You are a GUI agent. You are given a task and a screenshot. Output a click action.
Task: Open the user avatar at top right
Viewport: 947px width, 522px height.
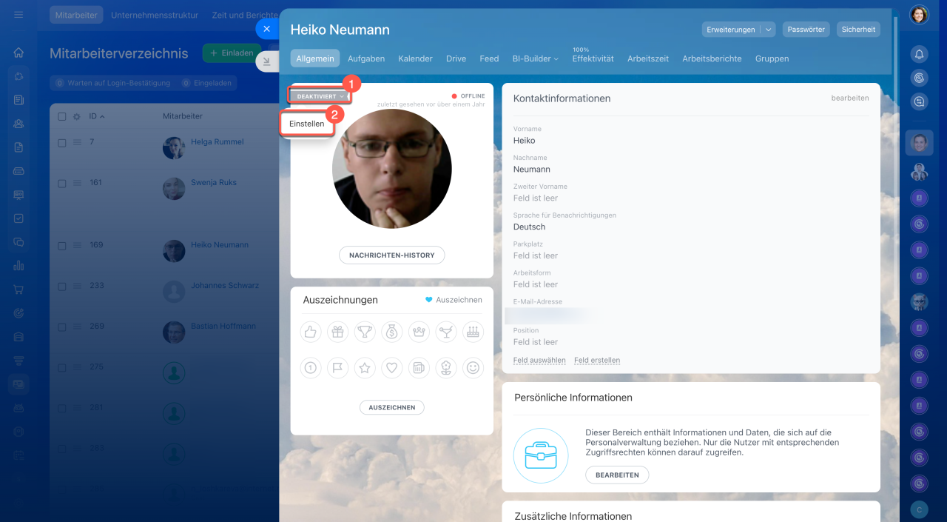tap(919, 15)
